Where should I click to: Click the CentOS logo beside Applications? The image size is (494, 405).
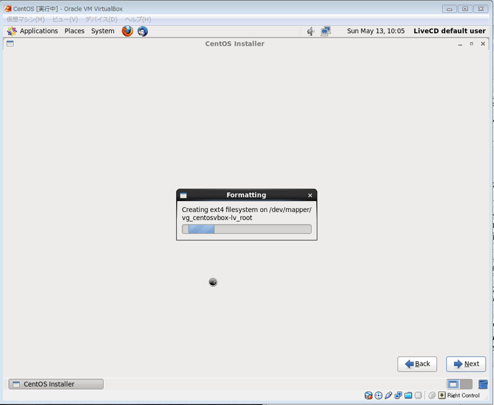tap(12, 31)
